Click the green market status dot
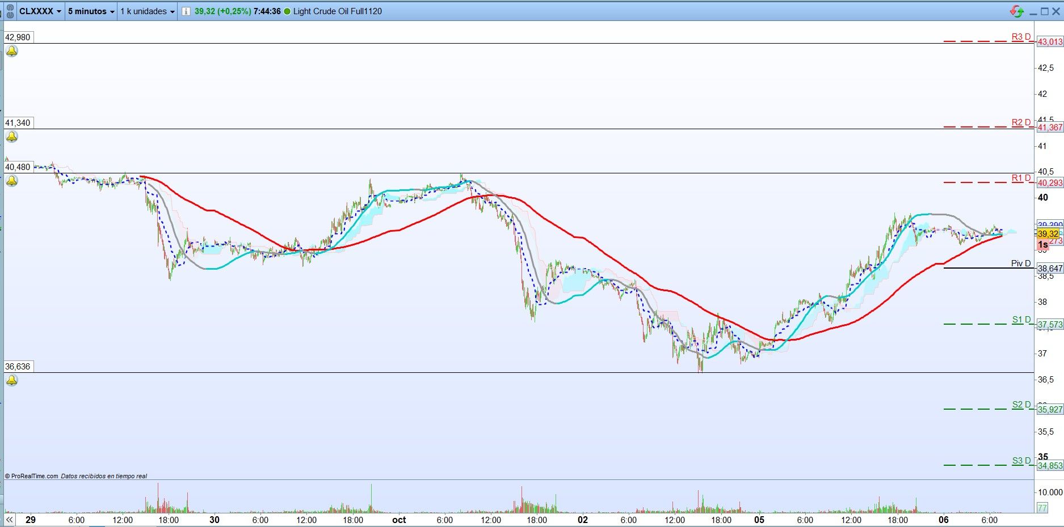This screenshot has width=1064, height=527. pyautogui.click(x=287, y=11)
